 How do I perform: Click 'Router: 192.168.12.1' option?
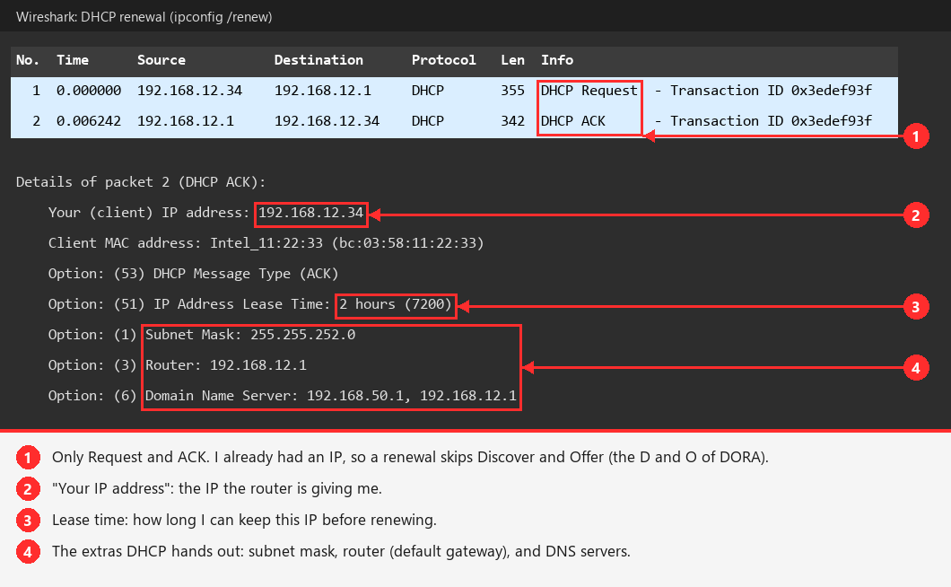point(226,364)
